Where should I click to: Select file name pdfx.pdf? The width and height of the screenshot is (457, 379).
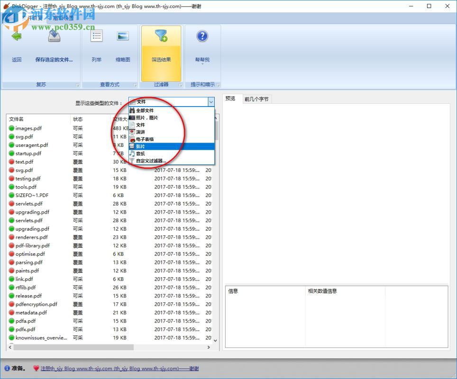[x=25, y=329]
